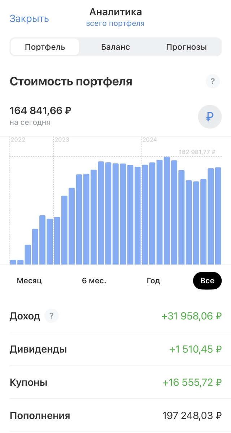
Task: Tap the Пополнения row
Action: tap(115, 415)
